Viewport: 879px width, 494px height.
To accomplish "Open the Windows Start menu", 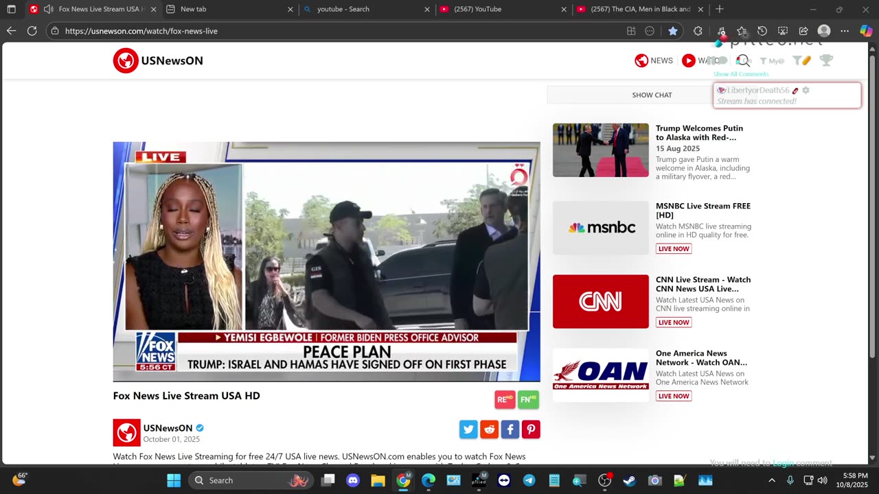I will tap(174, 480).
